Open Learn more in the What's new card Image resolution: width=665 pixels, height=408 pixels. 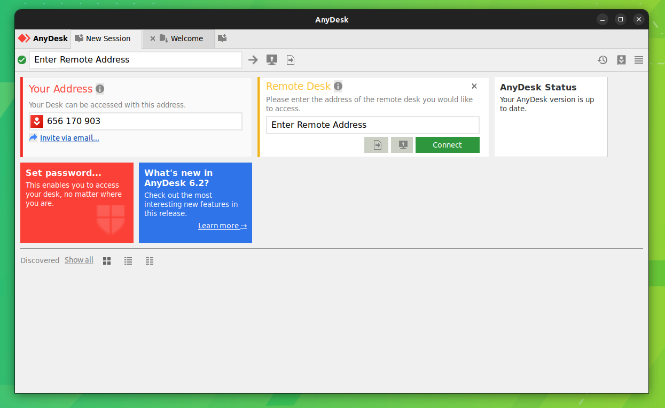[222, 226]
